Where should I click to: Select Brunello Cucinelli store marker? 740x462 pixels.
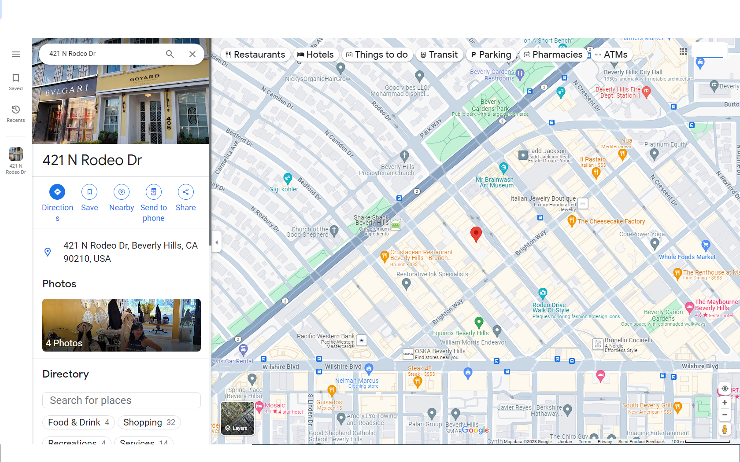[598, 344]
